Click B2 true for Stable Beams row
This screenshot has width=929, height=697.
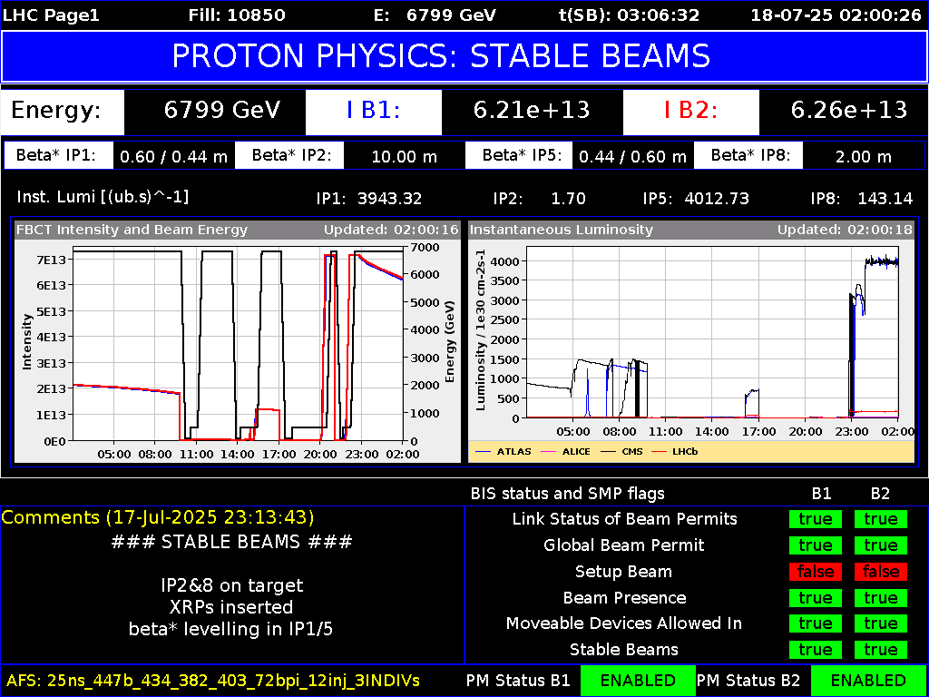click(x=880, y=650)
